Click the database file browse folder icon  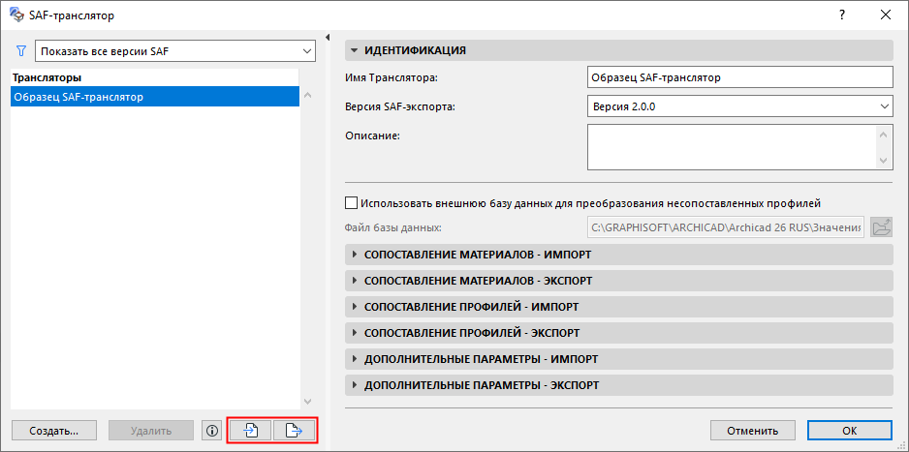click(x=881, y=227)
